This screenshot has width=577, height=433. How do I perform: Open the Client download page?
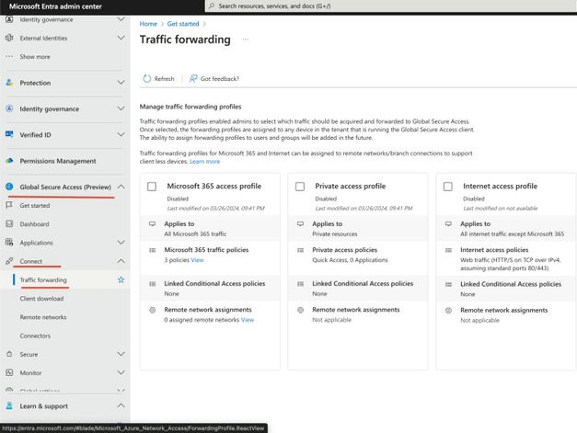(x=41, y=299)
